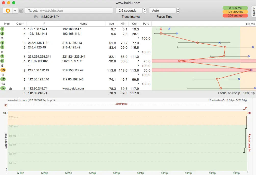Image resolution: width=256 pixels, height=175 pixels.
Task: Click the Focus 5:28:23p - 5:28:31p label
Action: [236, 93]
